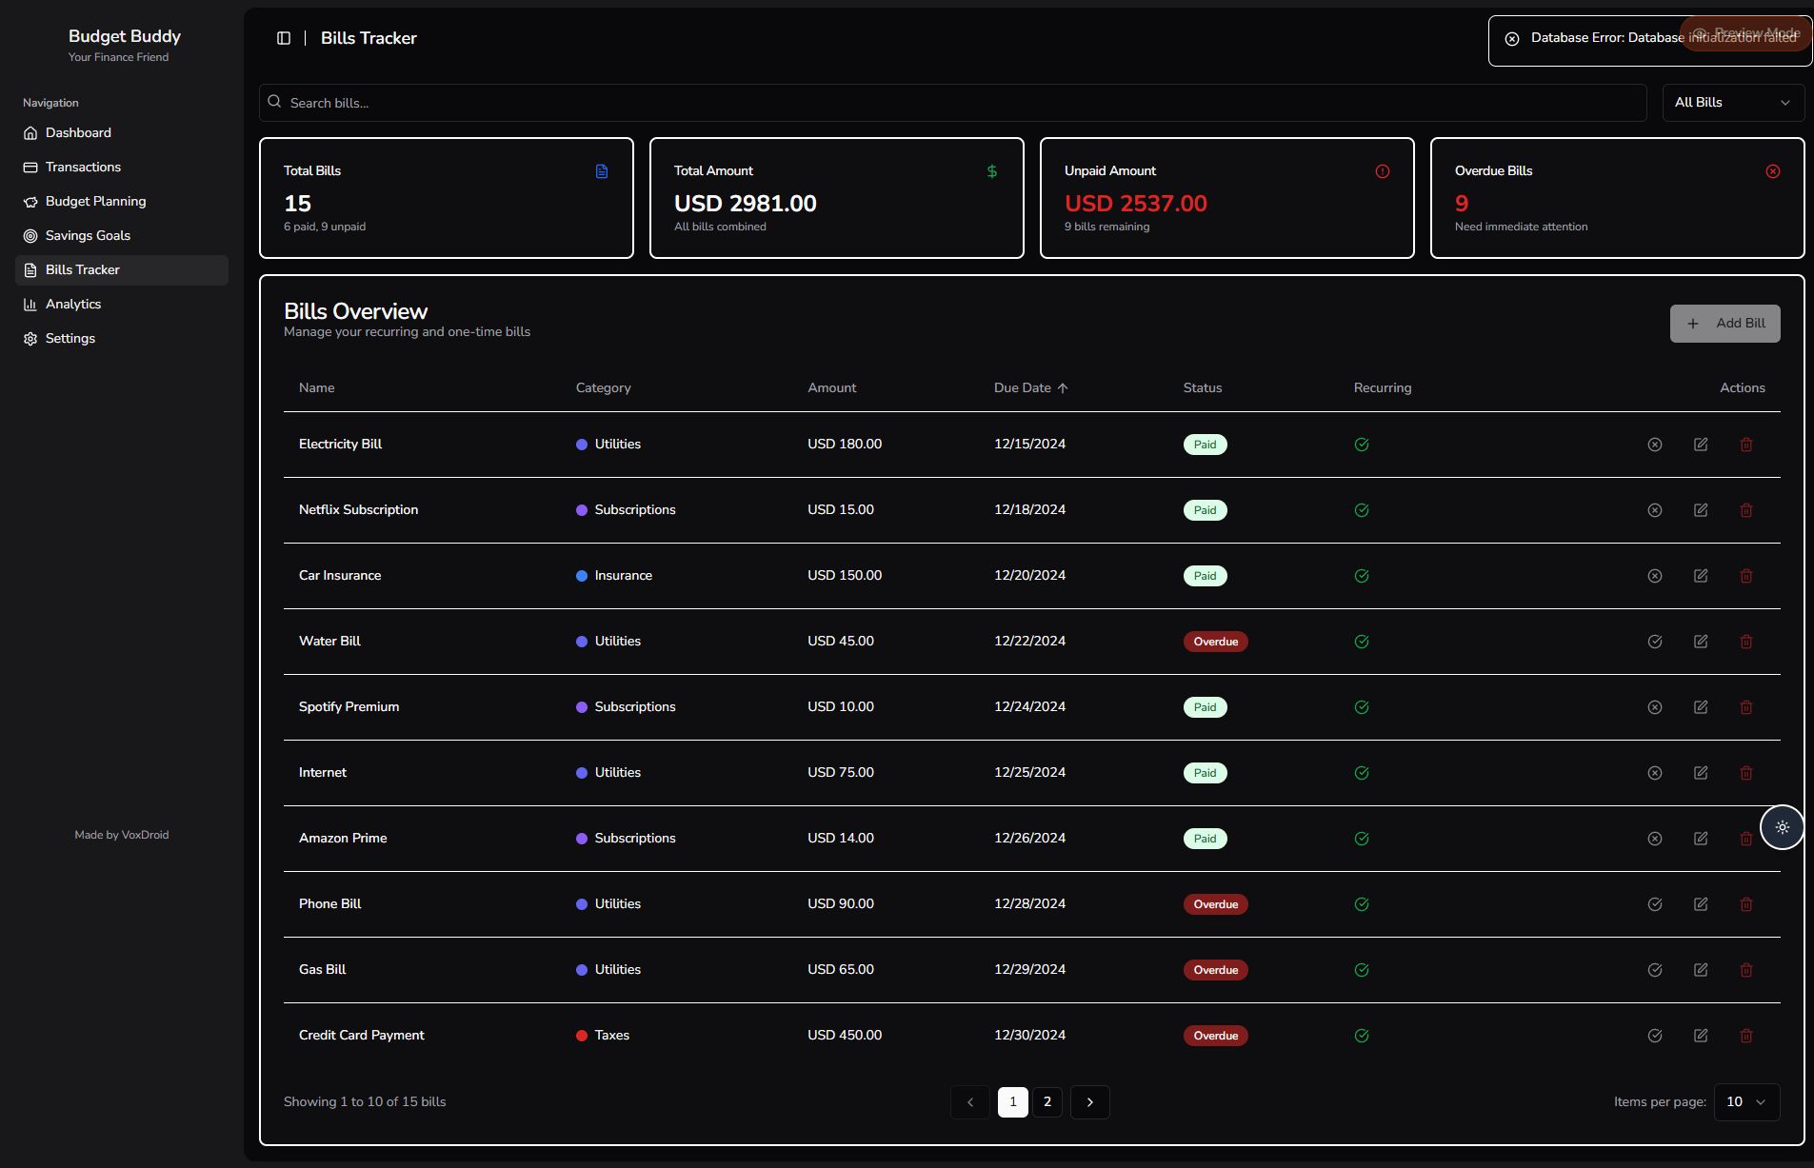This screenshot has width=1814, height=1168.
Task: Click the Add Bill button
Action: [x=1724, y=324]
